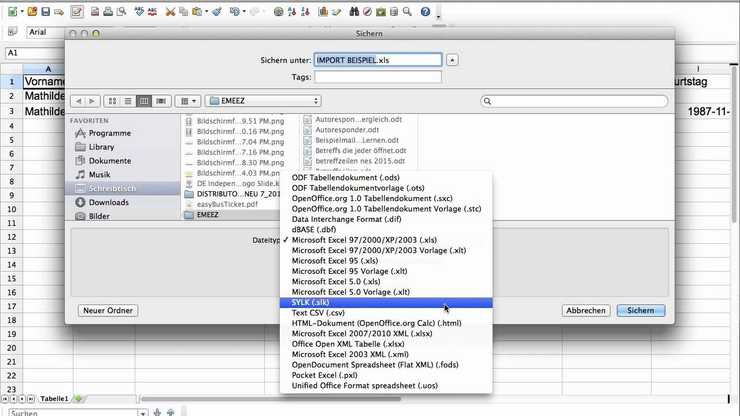The image size is (740, 416).
Task: Click the Export as PDF icon
Action: point(95,11)
